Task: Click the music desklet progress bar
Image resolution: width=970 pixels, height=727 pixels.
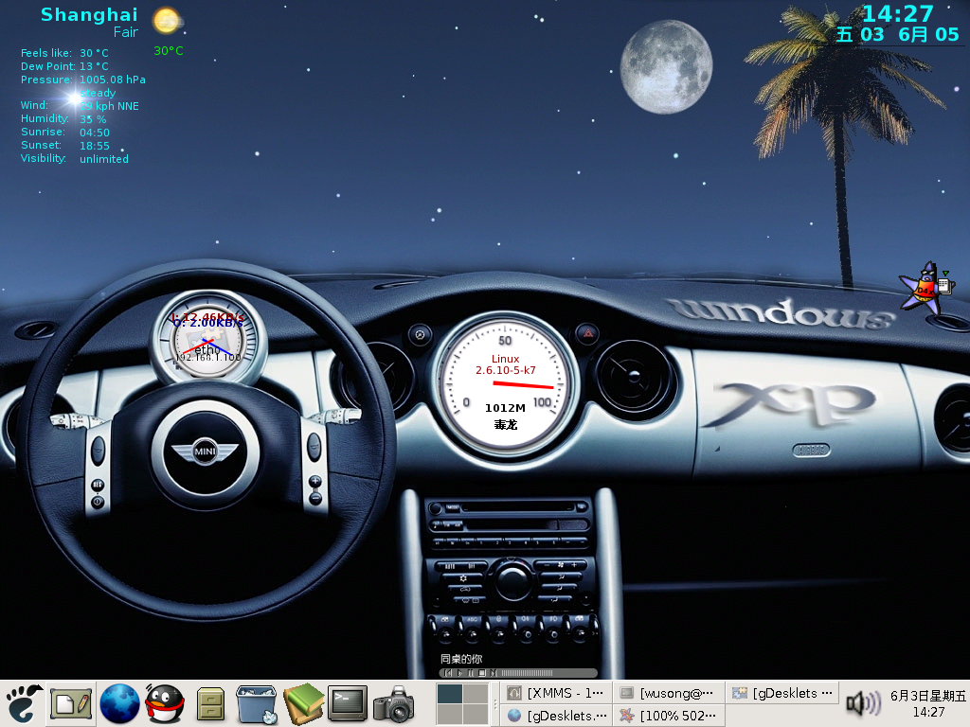Action: click(x=527, y=673)
